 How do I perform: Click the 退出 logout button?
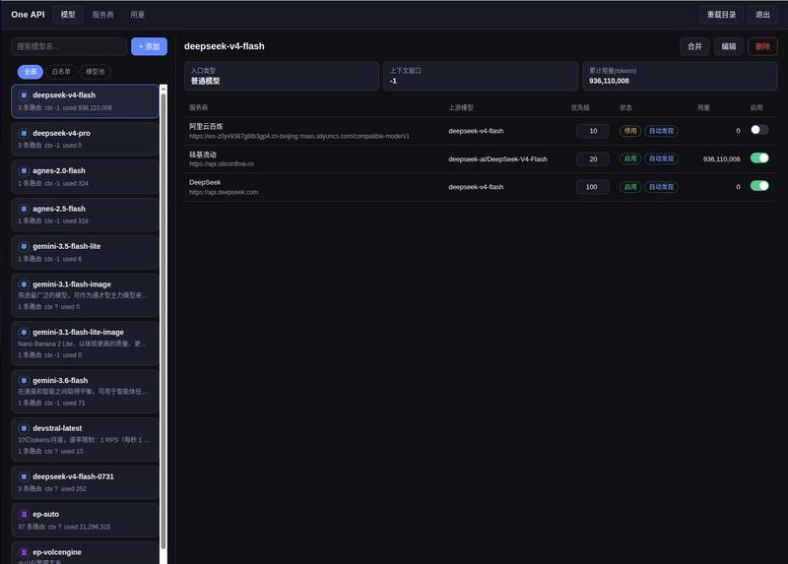pyautogui.click(x=762, y=15)
